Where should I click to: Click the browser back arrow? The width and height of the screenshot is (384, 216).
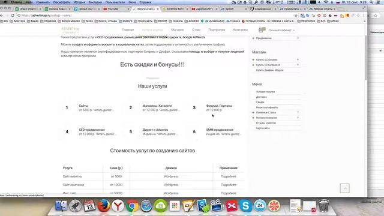pos(2,15)
